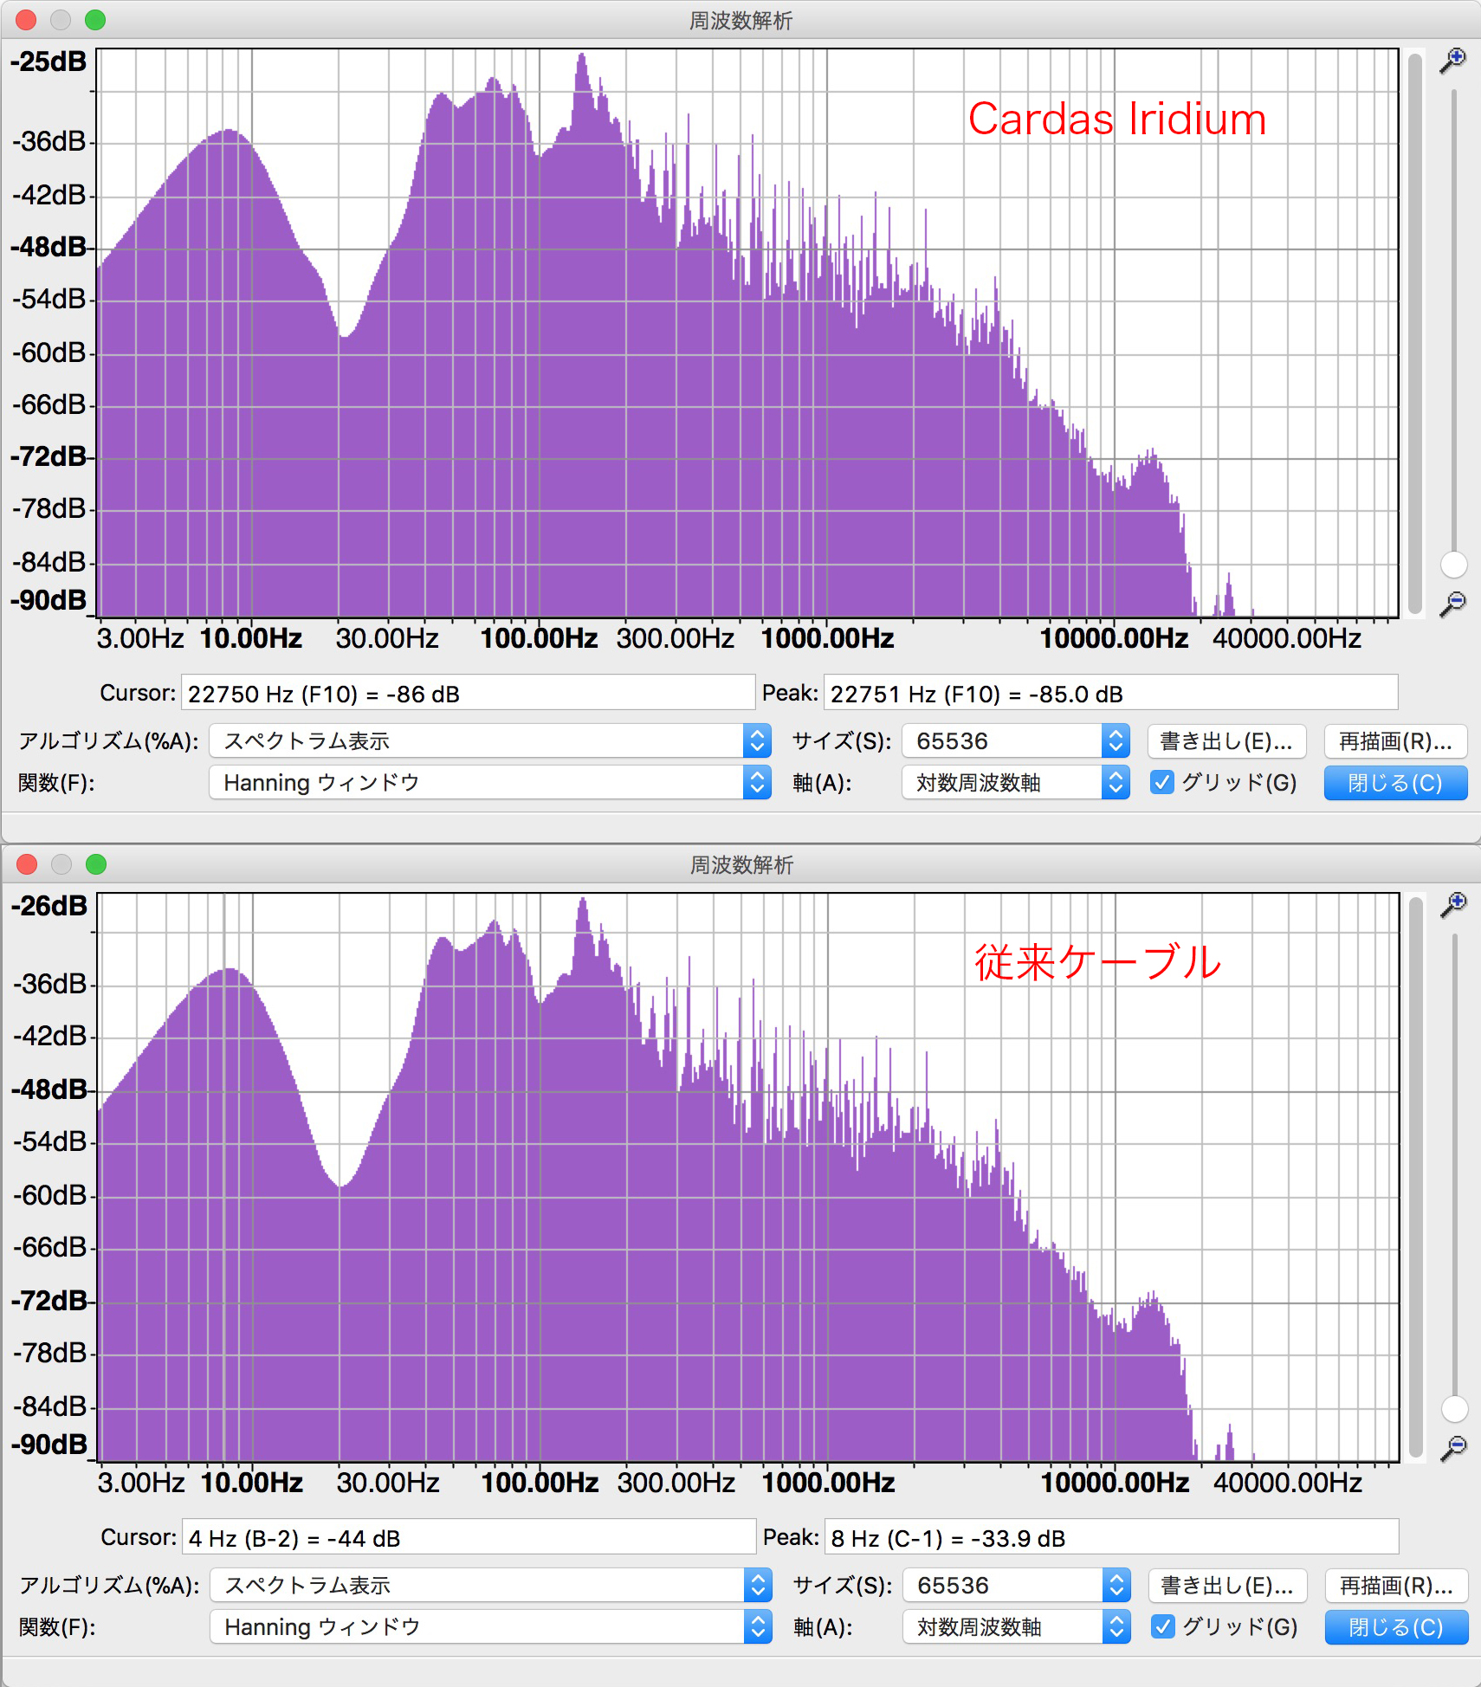Toggle グリッド(G) checkbox in 従来ケーブル window
The image size is (1481, 1687).
tap(1163, 1627)
